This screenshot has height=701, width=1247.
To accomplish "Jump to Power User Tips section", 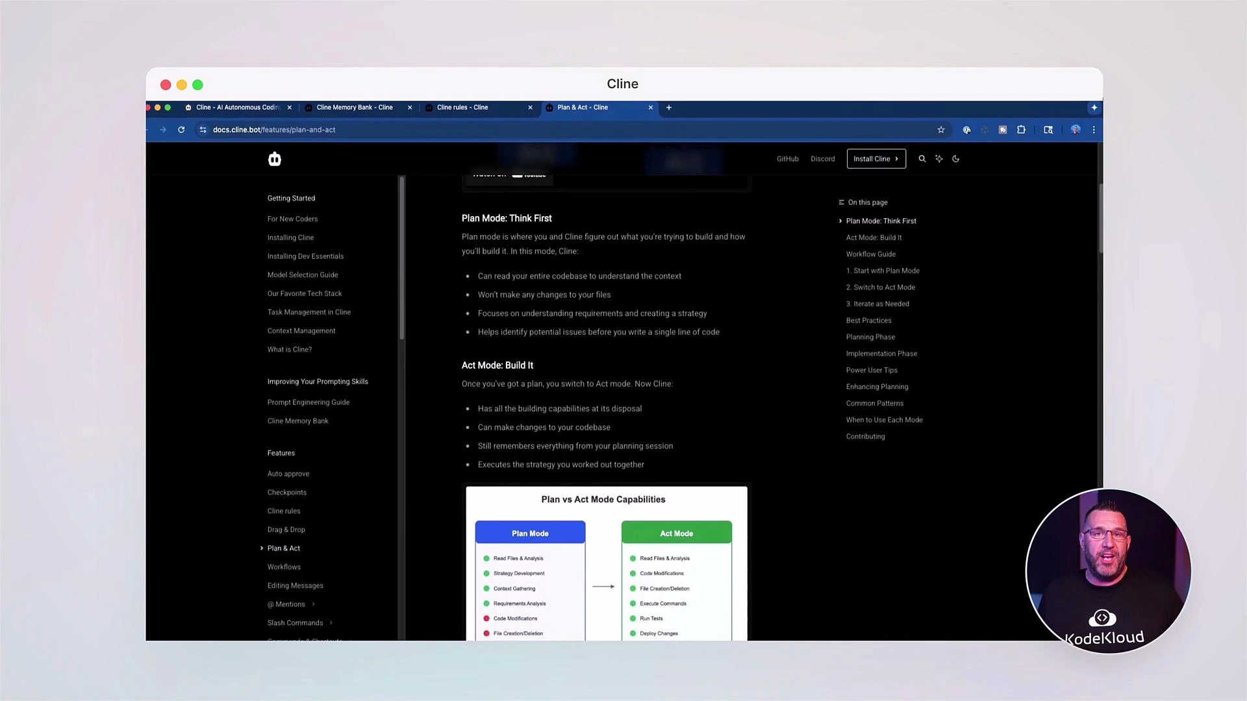I will (872, 371).
